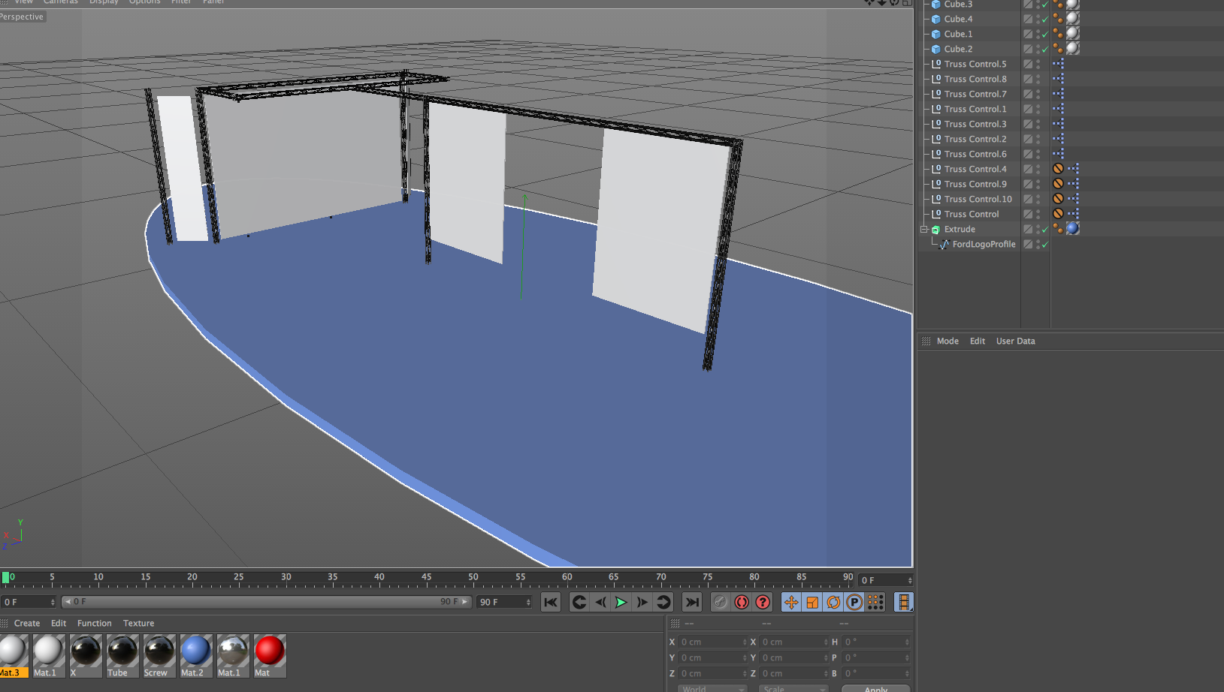Screen dimensions: 1224x692
Task: Toggle the enable checkmark for Extrude
Action: click(1044, 230)
